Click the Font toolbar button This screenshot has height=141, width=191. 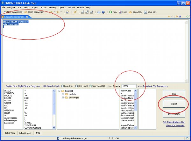123,12
